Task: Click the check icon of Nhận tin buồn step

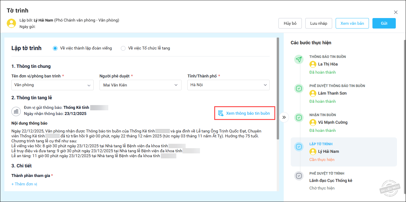Action: [x=299, y=118]
